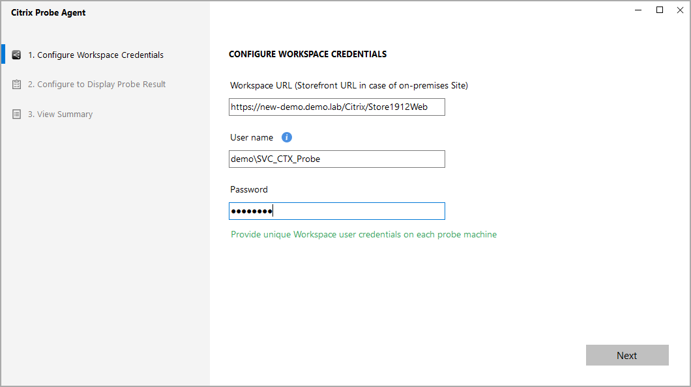Viewport: 691px width, 387px height.
Task: Select step 1 Configure Workspace Credentials label
Action: coord(96,55)
